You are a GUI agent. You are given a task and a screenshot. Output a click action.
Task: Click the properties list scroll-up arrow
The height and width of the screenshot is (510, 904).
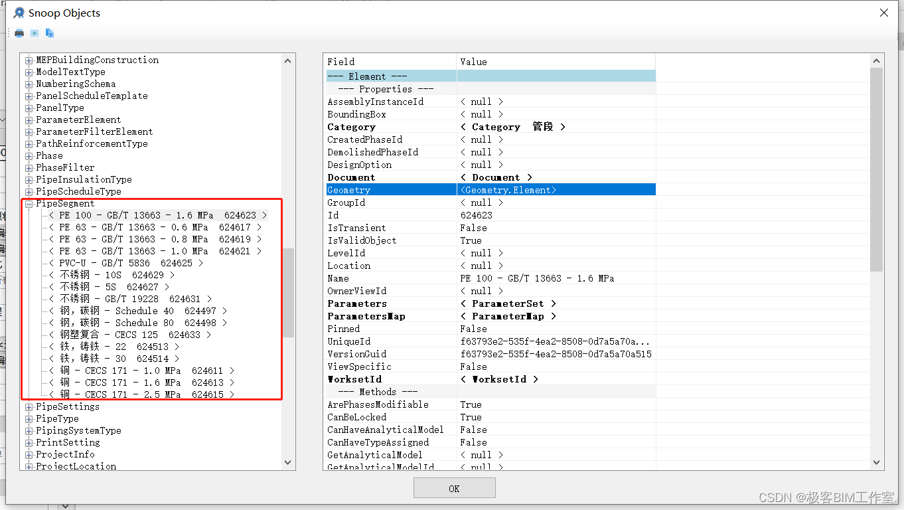877,61
